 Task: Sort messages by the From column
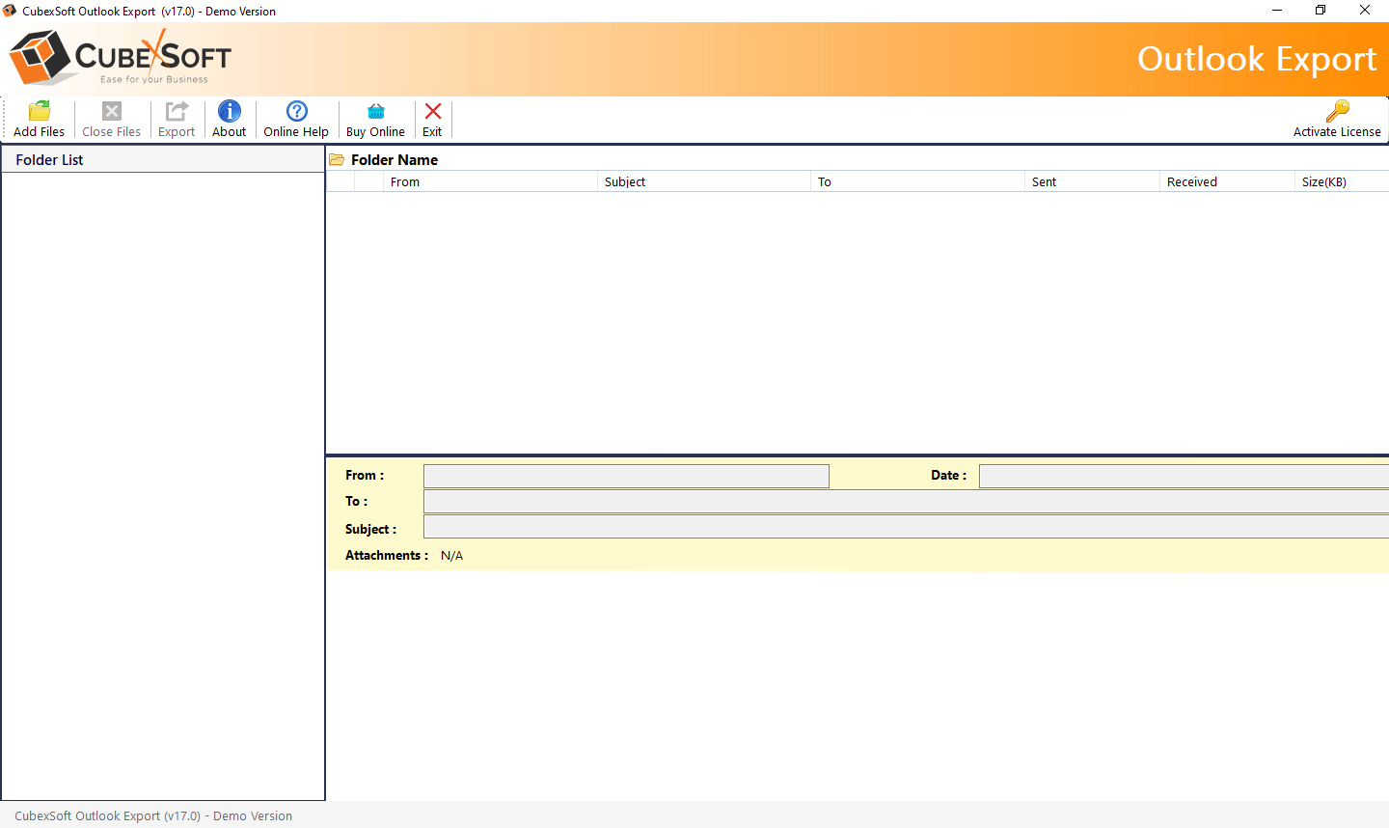tap(404, 181)
